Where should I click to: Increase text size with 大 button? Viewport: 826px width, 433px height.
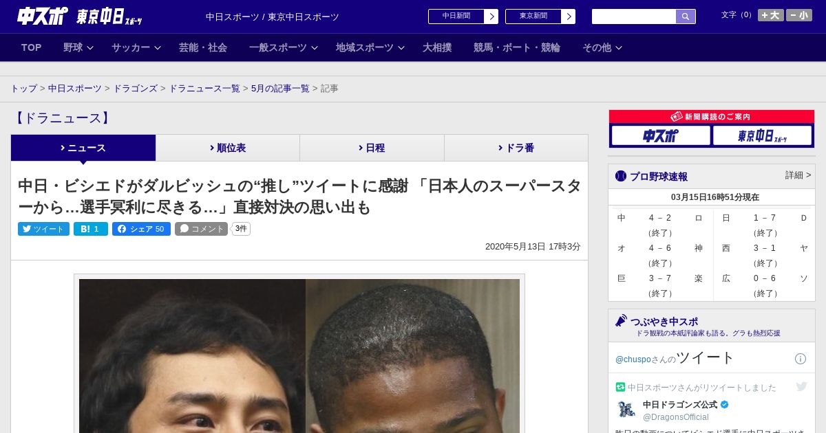click(771, 15)
